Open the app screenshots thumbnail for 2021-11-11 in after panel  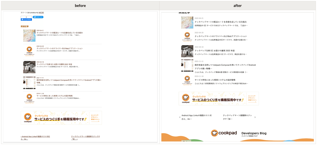[187, 65]
